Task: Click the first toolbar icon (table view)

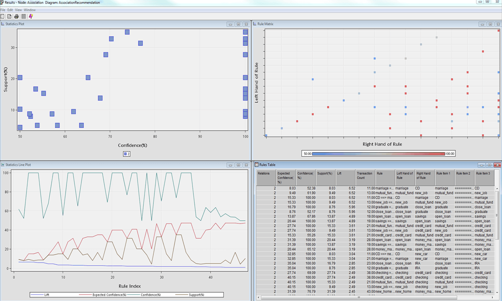Action: (x=2, y=16)
